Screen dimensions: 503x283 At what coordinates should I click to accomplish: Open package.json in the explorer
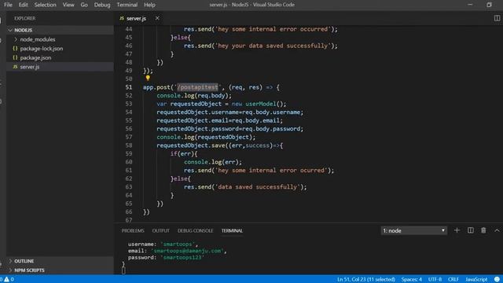pyautogui.click(x=35, y=58)
